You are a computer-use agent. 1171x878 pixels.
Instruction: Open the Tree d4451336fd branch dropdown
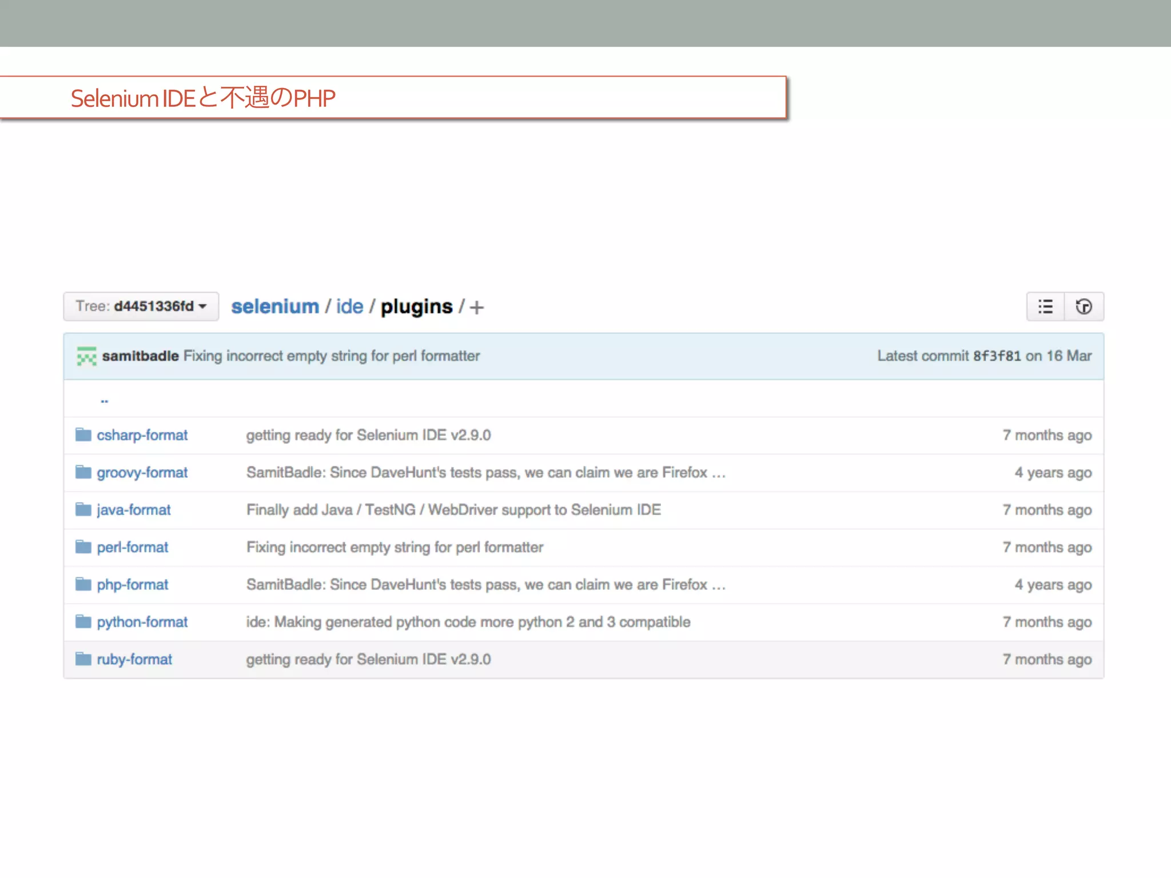141,306
